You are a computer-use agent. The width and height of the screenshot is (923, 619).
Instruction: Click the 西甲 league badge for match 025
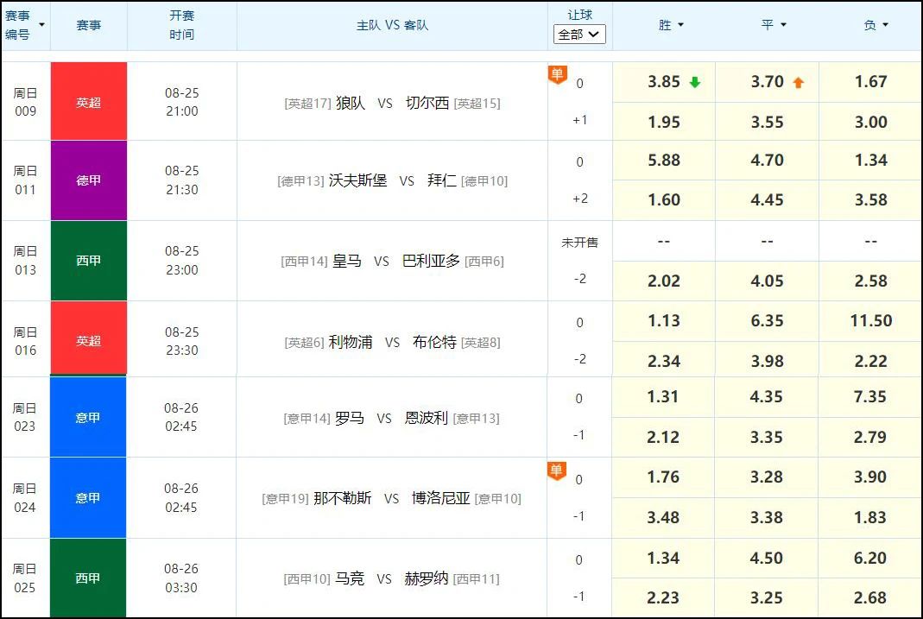pos(88,578)
